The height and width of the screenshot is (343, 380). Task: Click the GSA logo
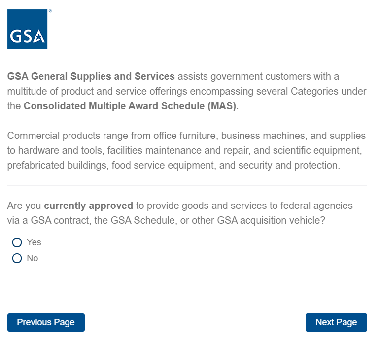[x=27, y=30]
